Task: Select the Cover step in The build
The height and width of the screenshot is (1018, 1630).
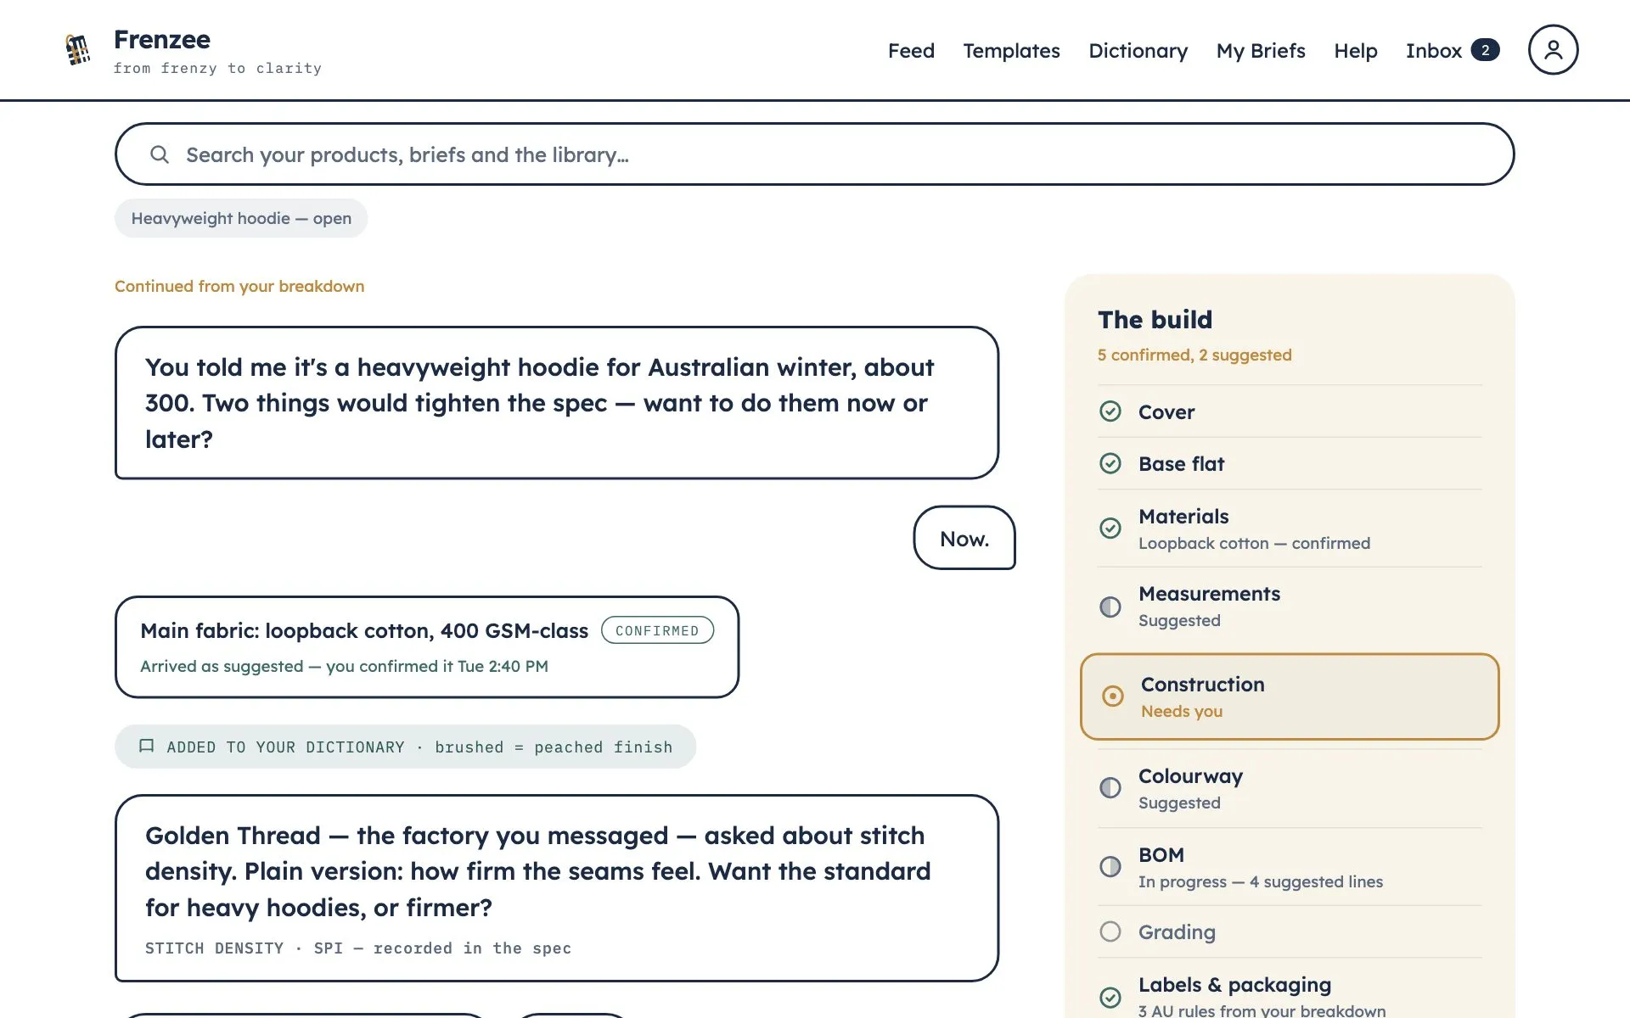Action: 1290,411
